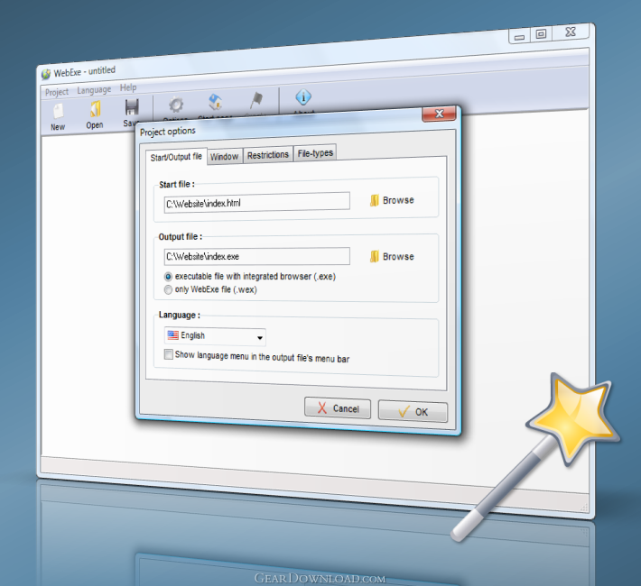Click the Output file path input field
Viewport: 641px width, 586px height.
click(x=256, y=256)
